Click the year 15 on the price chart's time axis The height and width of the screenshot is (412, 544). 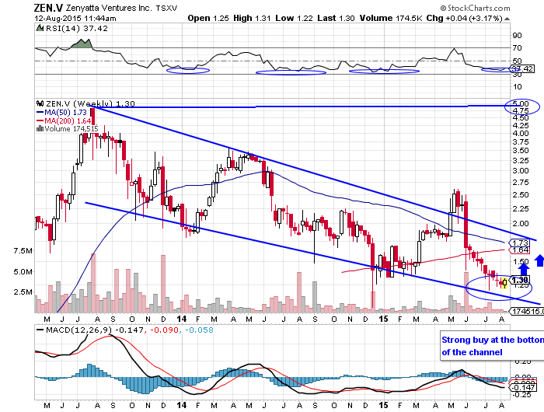[x=383, y=319]
